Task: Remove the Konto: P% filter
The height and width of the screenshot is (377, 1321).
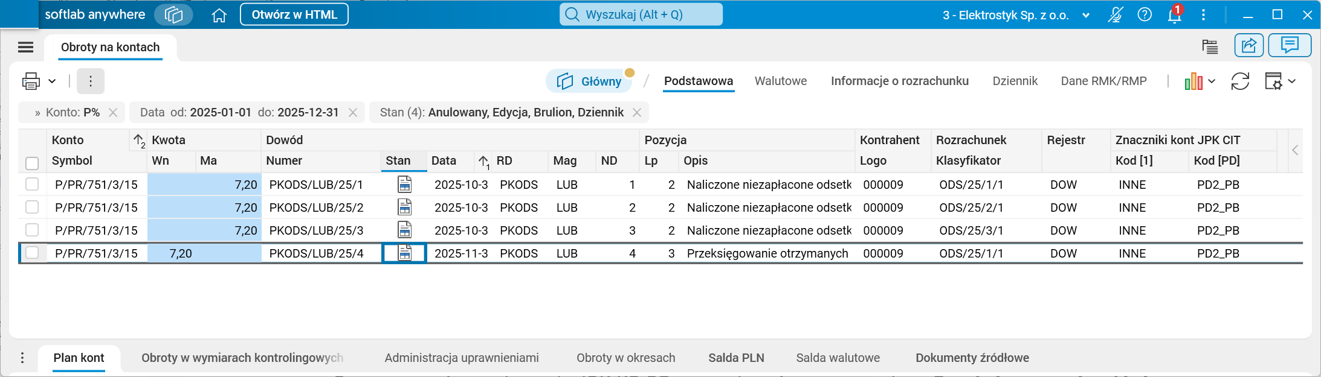Action: [x=113, y=113]
